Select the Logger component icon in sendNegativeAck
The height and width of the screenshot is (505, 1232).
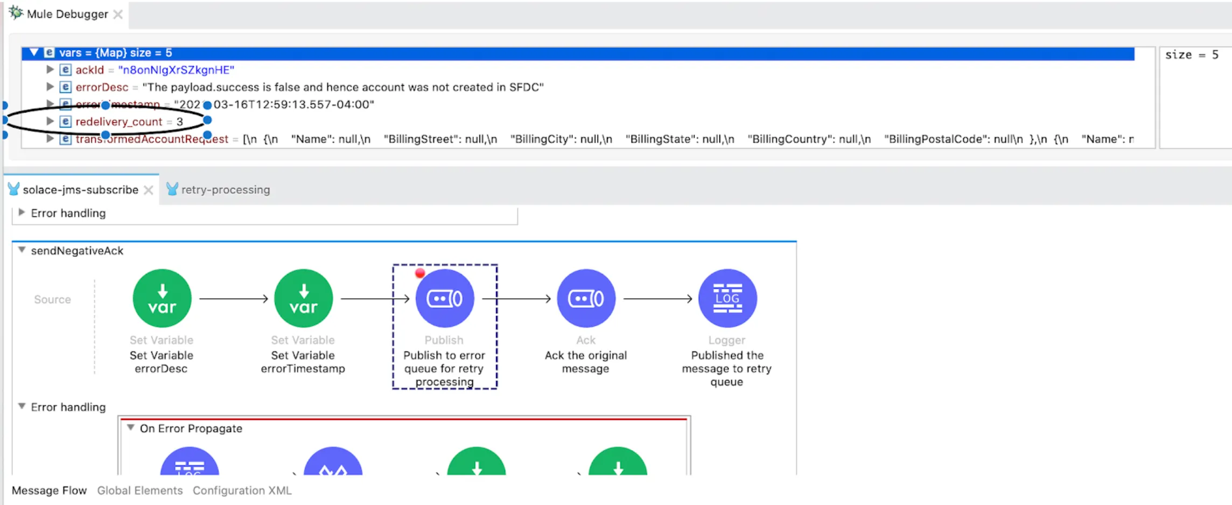[727, 298]
